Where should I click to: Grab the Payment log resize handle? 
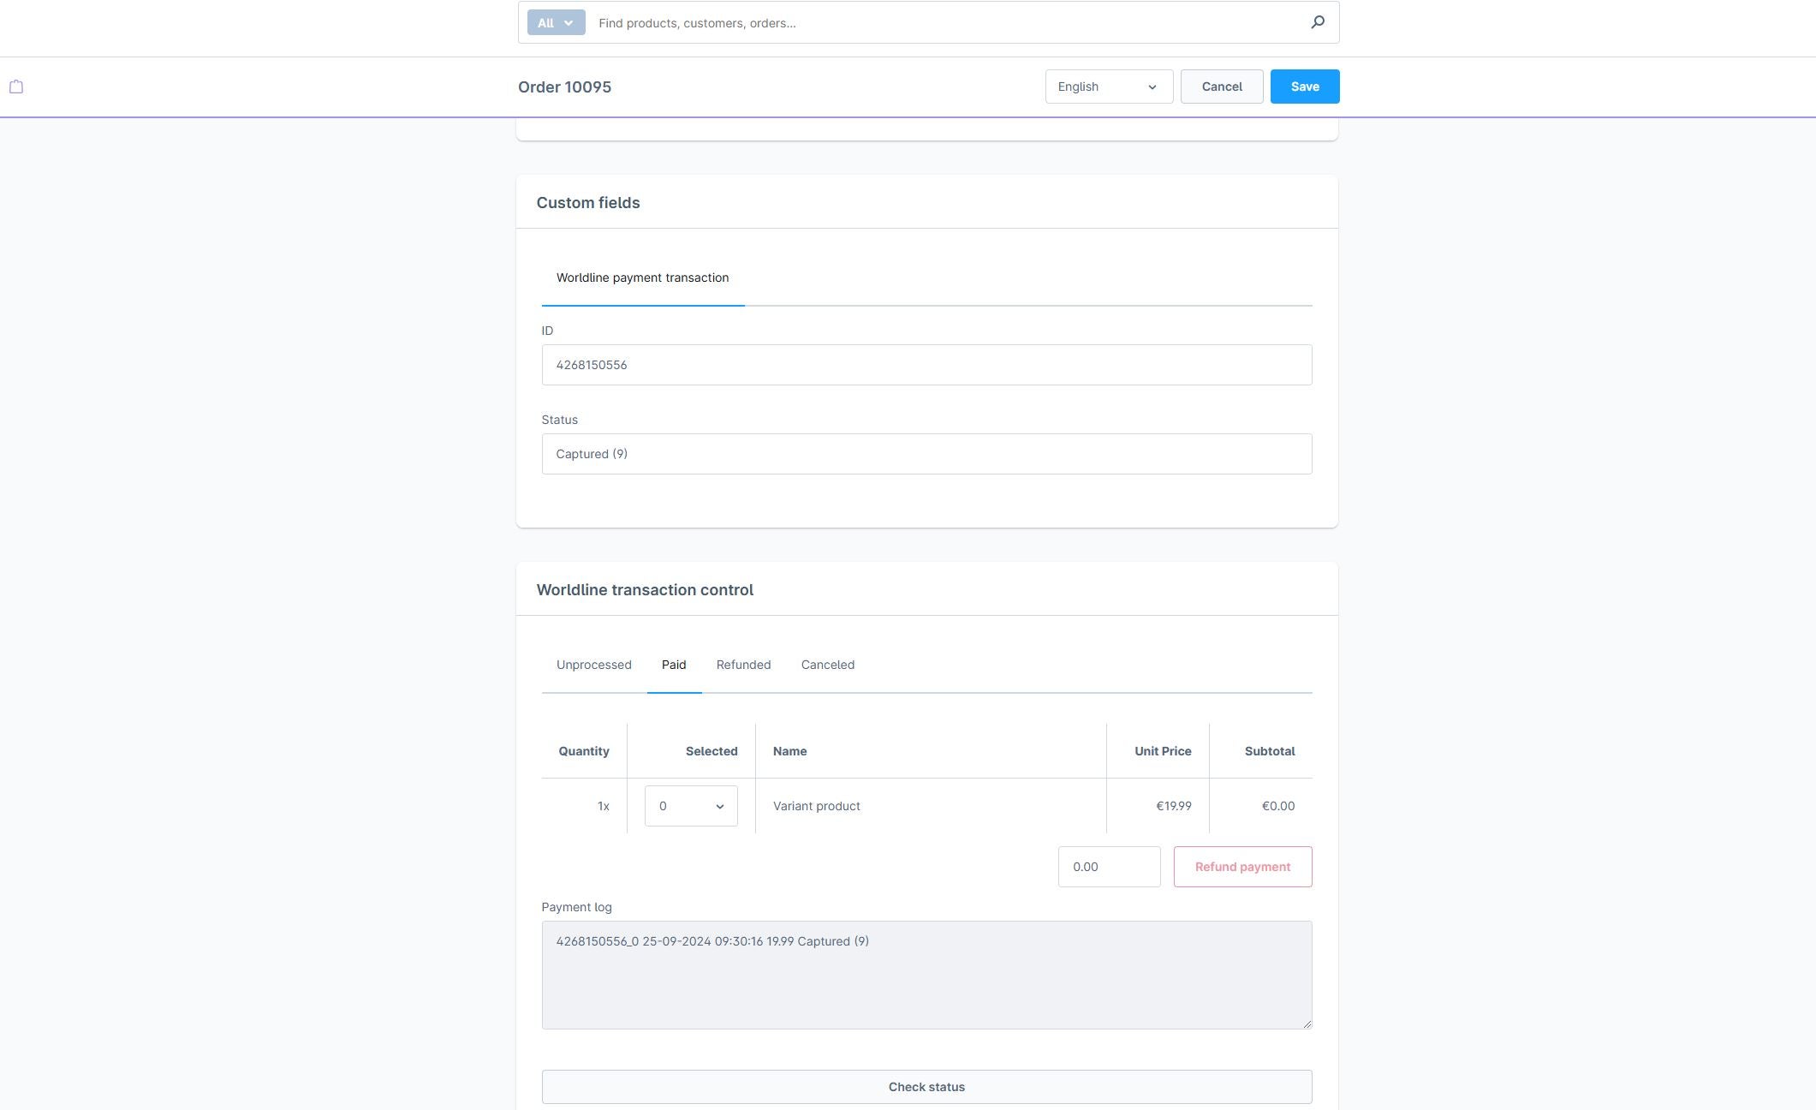(1307, 1023)
